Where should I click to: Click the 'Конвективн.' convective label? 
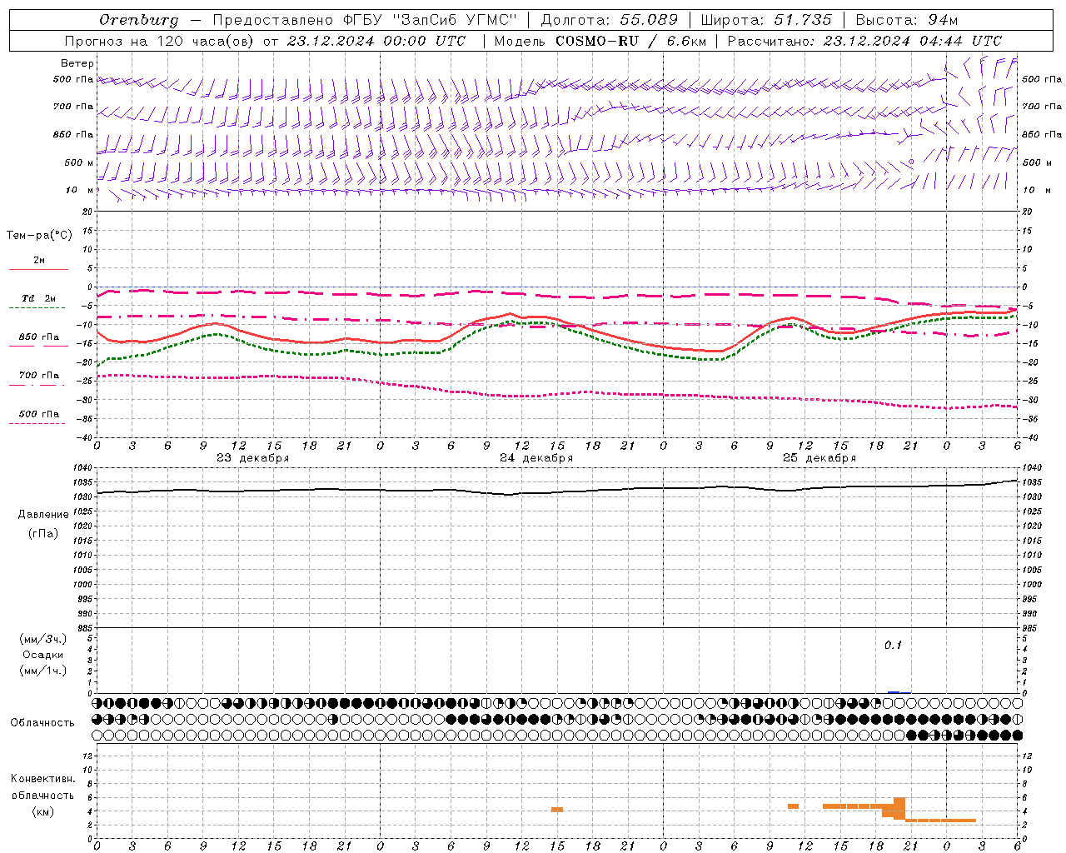pos(43,779)
